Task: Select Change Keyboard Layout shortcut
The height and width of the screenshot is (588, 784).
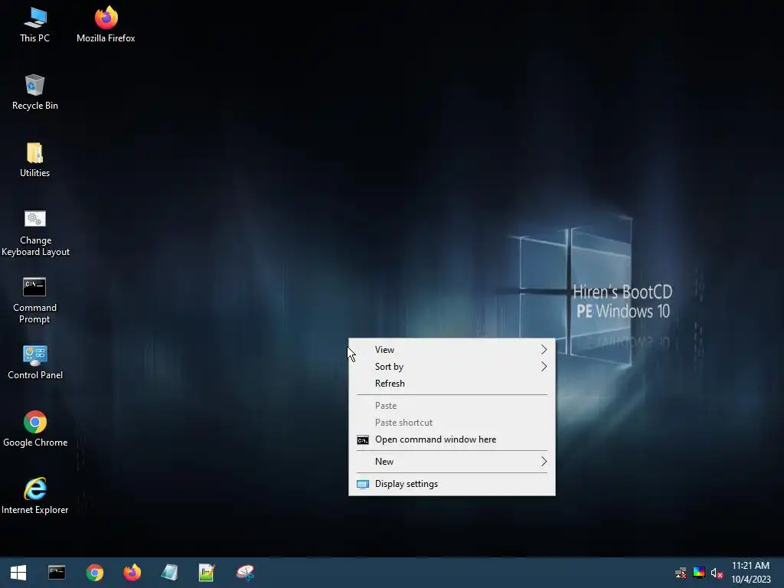Action: tap(35, 234)
